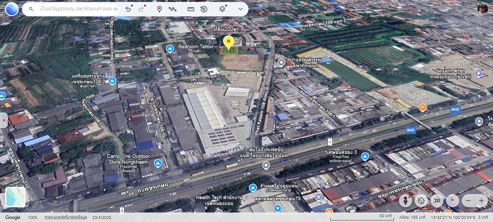Zoom in with the plus button
The width and height of the screenshot is (493, 222).
481,201
